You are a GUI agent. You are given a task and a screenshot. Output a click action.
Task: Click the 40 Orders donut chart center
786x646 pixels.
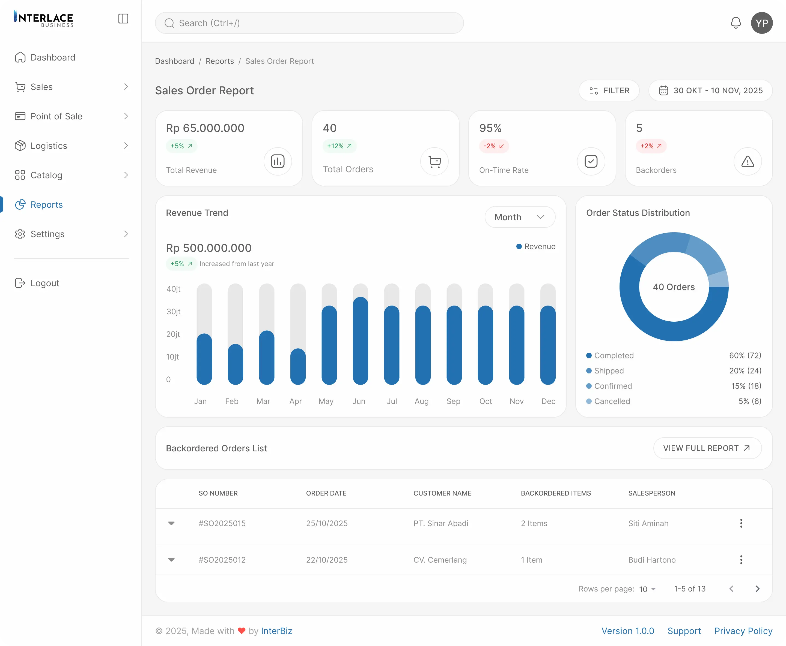(674, 287)
